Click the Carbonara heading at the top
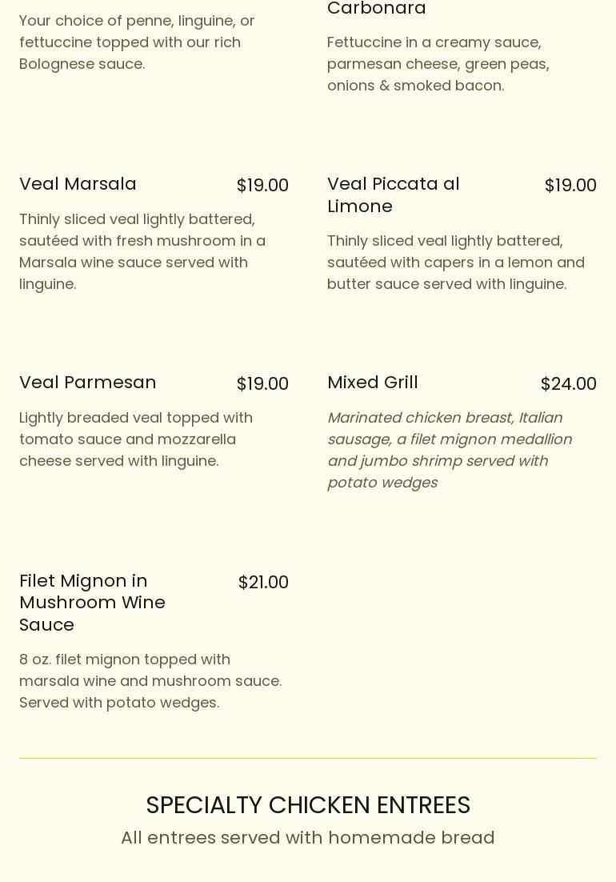This screenshot has height=882, width=616. (377, 8)
